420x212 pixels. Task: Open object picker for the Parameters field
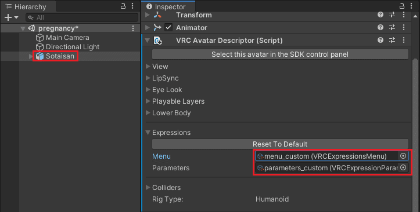(x=403, y=167)
